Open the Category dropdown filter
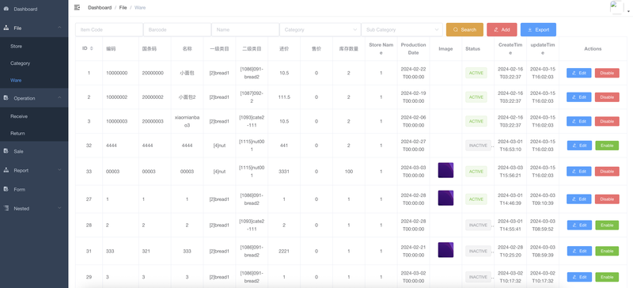The width and height of the screenshot is (633, 288). pos(320,30)
